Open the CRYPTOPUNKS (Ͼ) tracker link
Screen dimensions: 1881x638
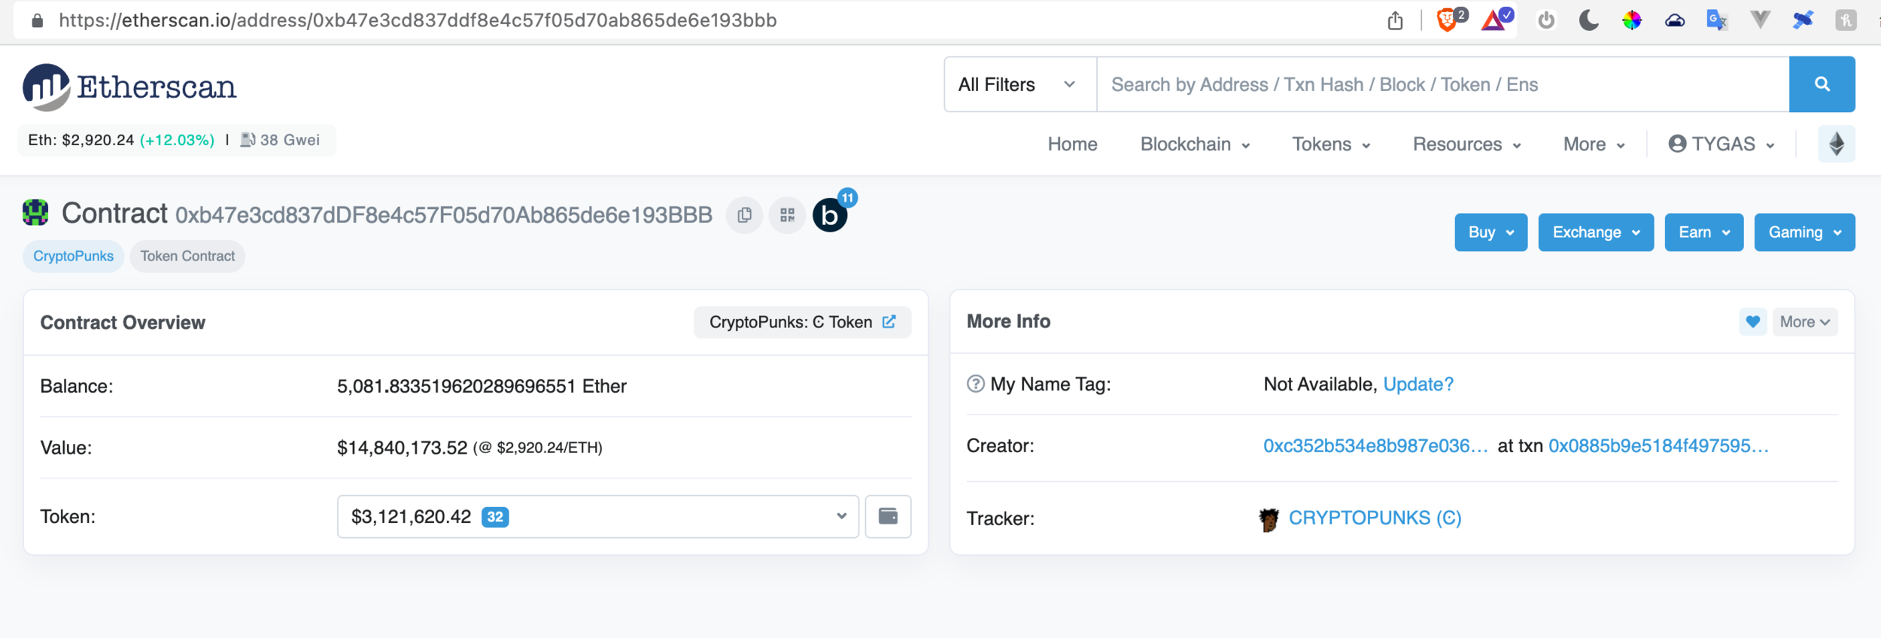pyautogui.click(x=1375, y=518)
